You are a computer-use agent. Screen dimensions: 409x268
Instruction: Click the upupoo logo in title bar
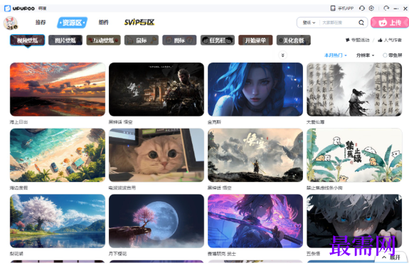(x=20, y=9)
